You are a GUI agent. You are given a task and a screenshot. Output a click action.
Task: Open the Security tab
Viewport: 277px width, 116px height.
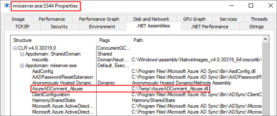coord(59,26)
